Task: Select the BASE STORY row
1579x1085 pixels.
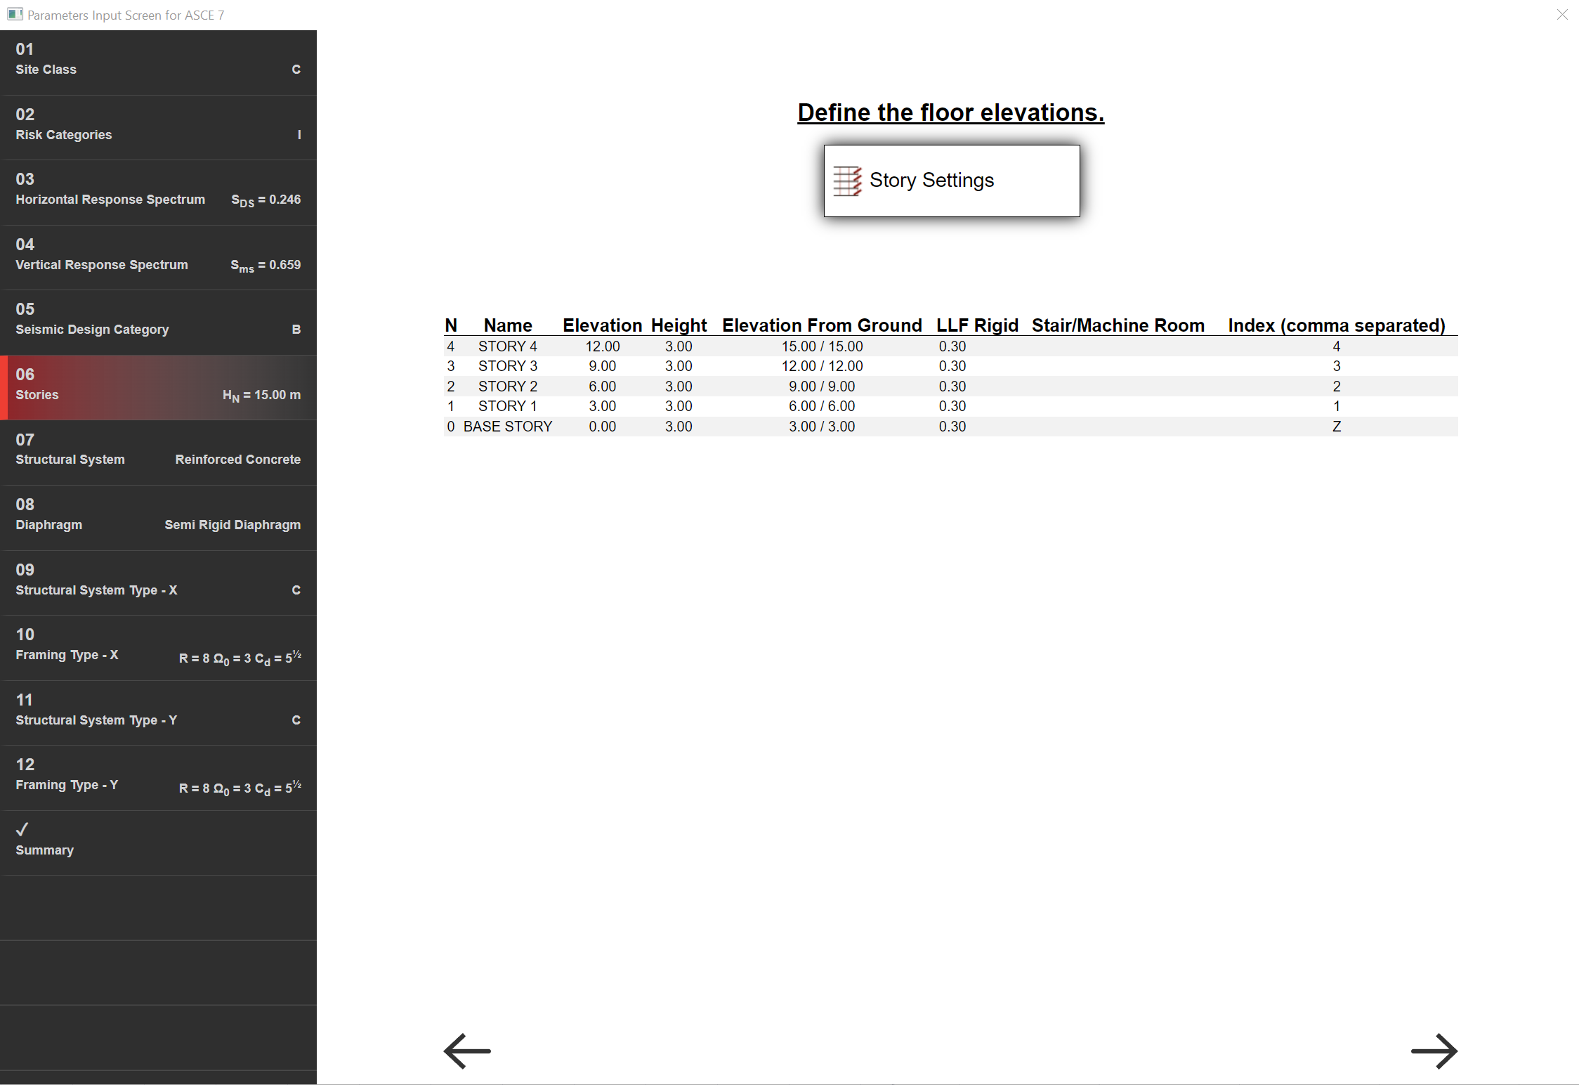Action: (507, 427)
